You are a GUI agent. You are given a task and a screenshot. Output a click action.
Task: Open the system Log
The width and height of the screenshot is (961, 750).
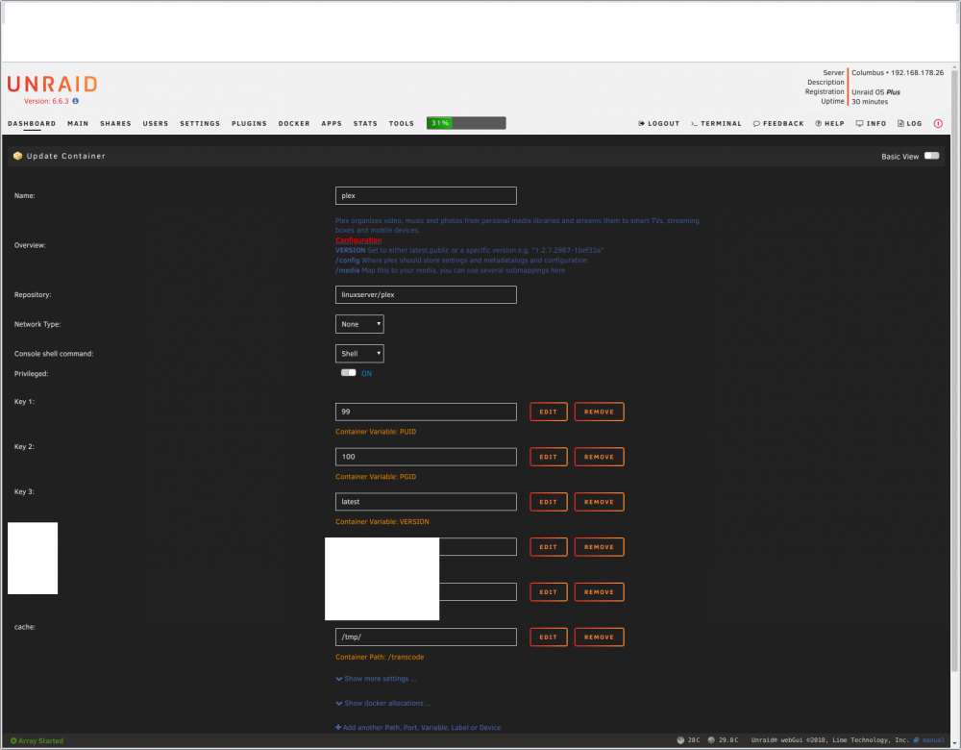click(x=909, y=123)
